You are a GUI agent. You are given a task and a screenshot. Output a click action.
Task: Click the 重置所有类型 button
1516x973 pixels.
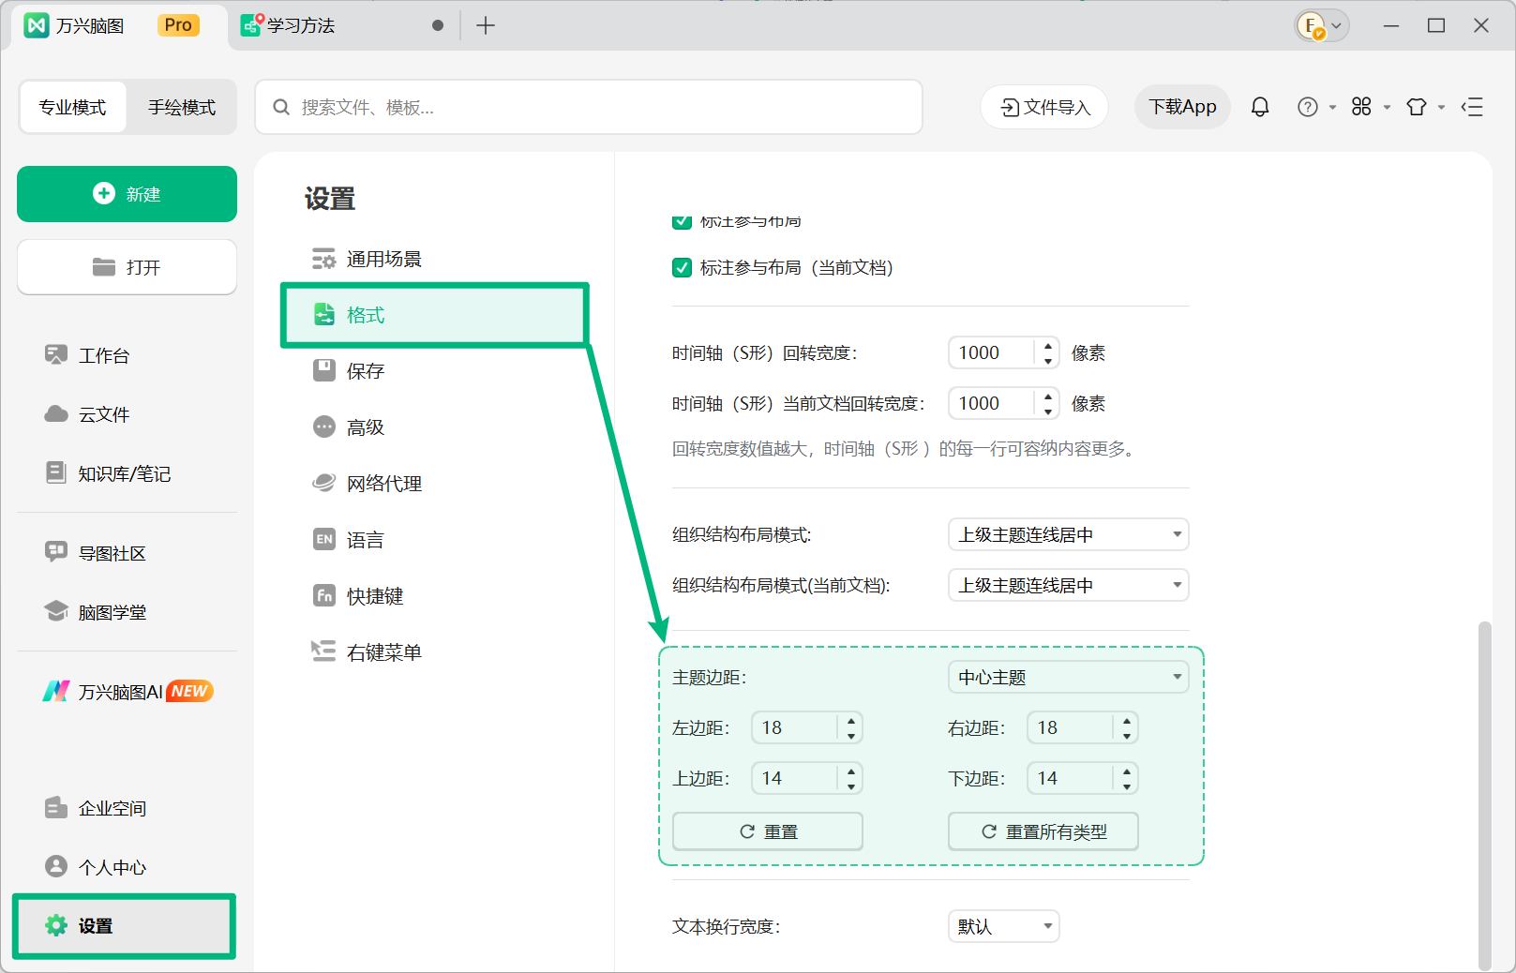click(1043, 831)
